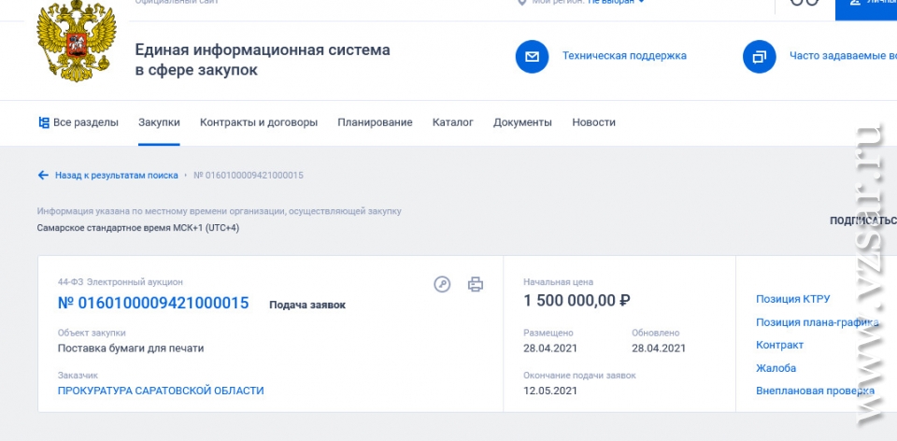This screenshot has height=441, width=897.
Task: Click the site title Единая информационная система
Action: 263,60
